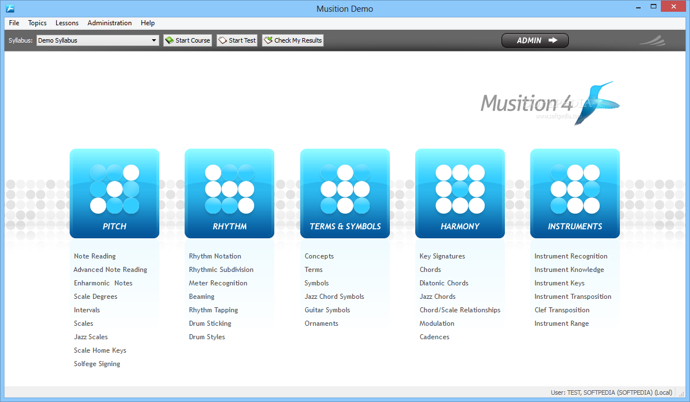Select the Jazz Chords topic
Image resolution: width=690 pixels, height=402 pixels.
point(438,297)
